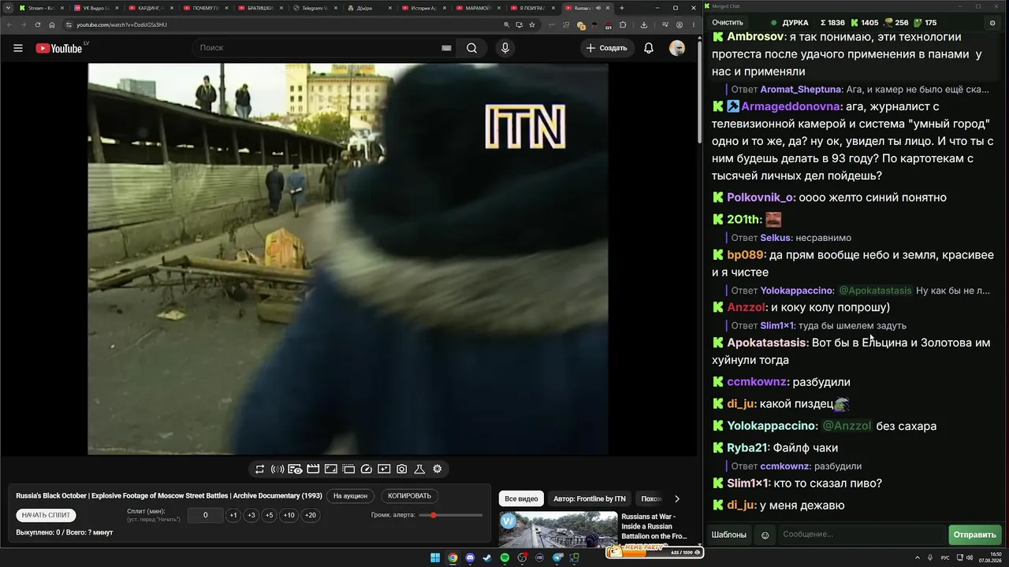The height and width of the screenshot is (567, 1009).
Task: Open Spotify from the taskbar
Action: [x=505, y=558]
